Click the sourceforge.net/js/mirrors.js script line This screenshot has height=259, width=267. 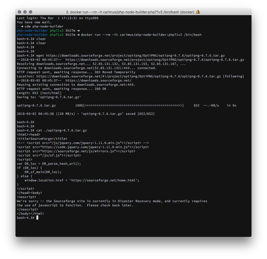coord(76,151)
